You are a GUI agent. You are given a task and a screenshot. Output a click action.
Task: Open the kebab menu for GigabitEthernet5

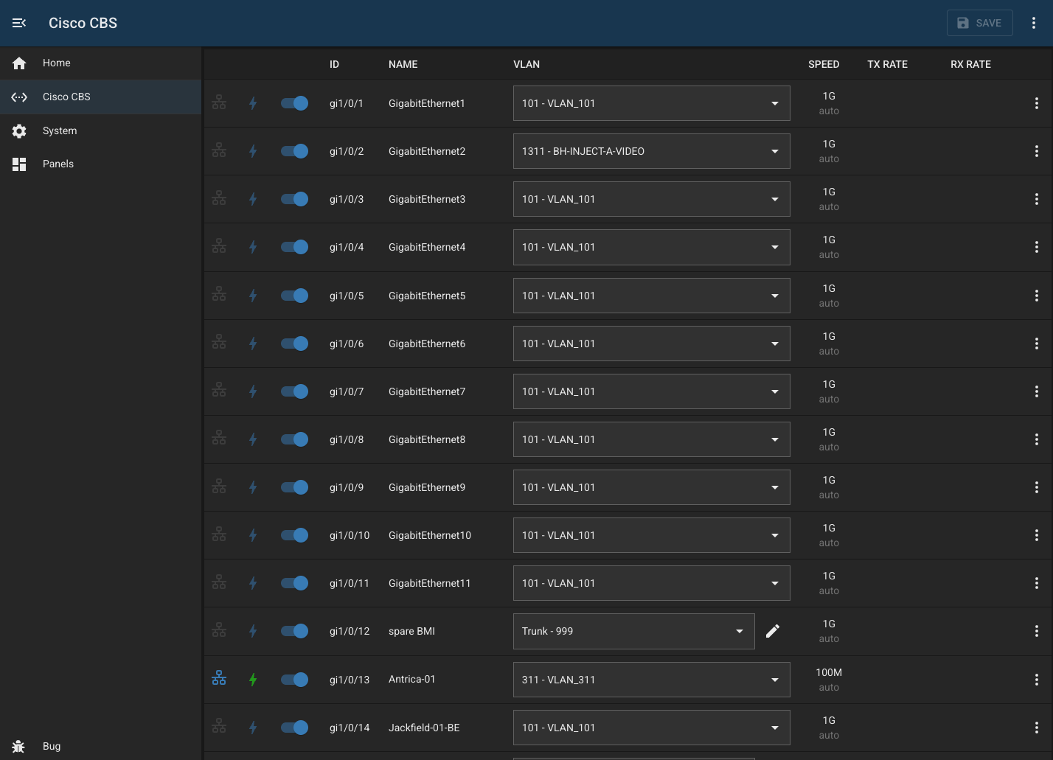tap(1037, 296)
